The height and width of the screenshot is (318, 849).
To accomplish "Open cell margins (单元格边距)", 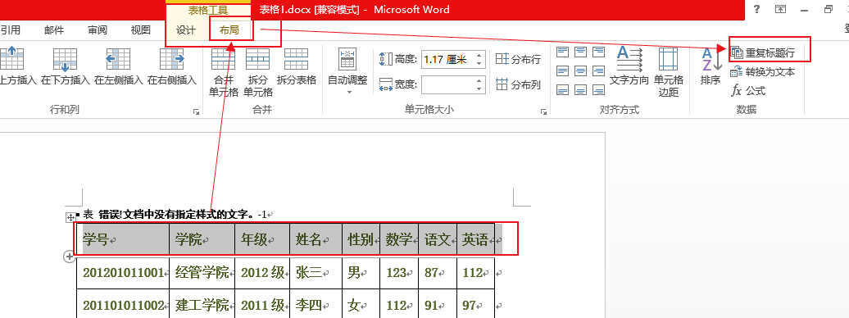I will pyautogui.click(x=668, y=72).
